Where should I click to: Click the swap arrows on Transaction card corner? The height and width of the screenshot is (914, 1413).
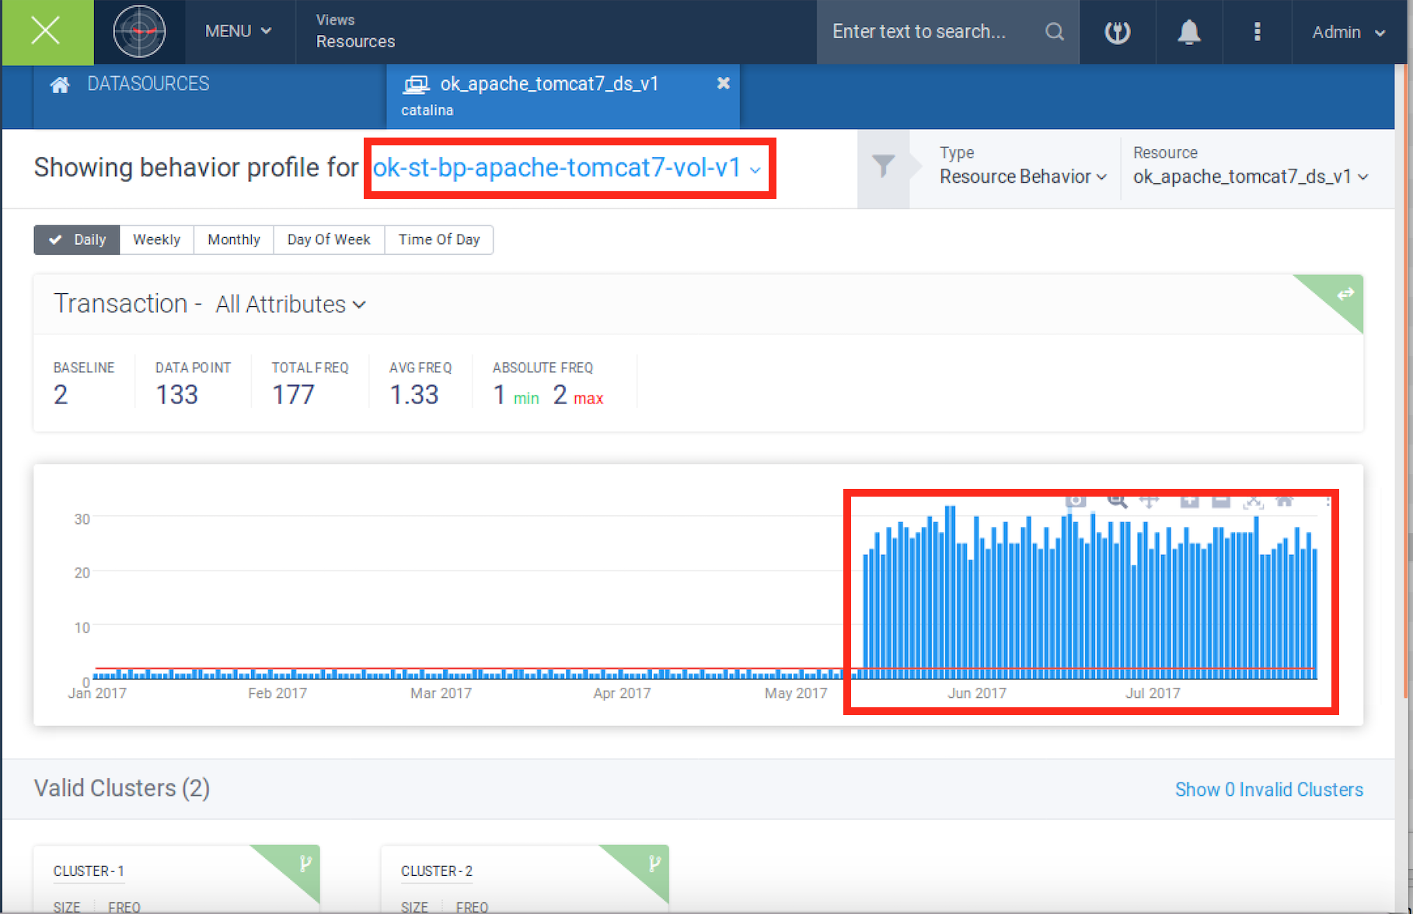[x=1345, y=294]
